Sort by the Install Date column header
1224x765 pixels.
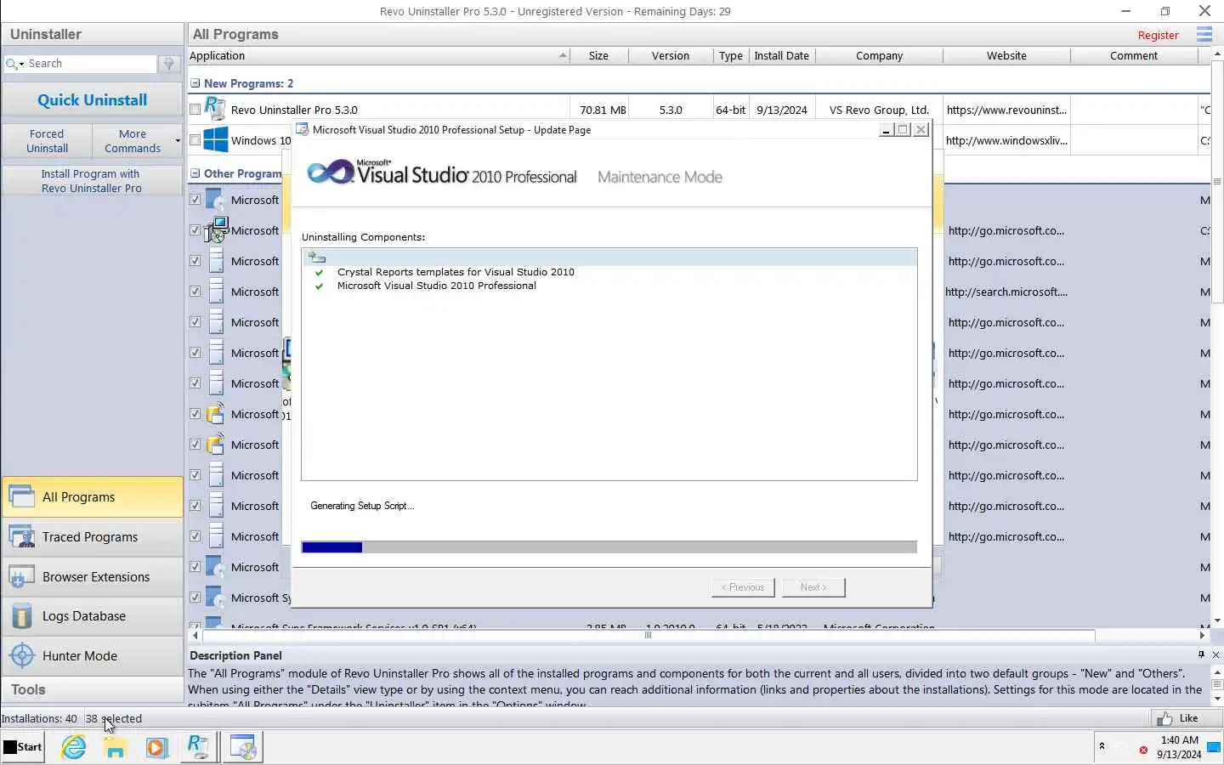click(781, 55)
